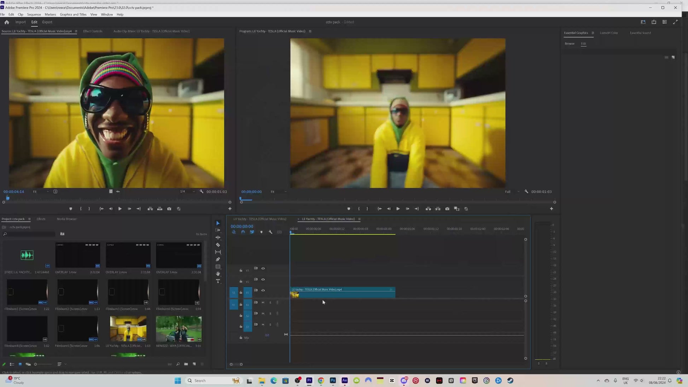Play the Source monitor
The width and height of the screenshot is (688, 387).
pos(120,209)
